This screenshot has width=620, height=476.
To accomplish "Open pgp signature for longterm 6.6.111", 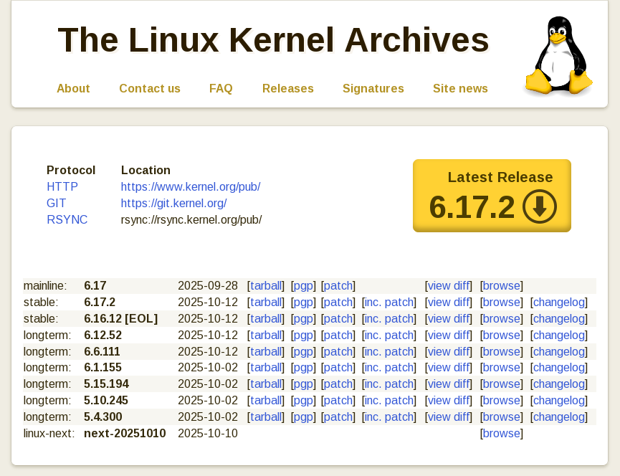I will click(x=303, y=352).
